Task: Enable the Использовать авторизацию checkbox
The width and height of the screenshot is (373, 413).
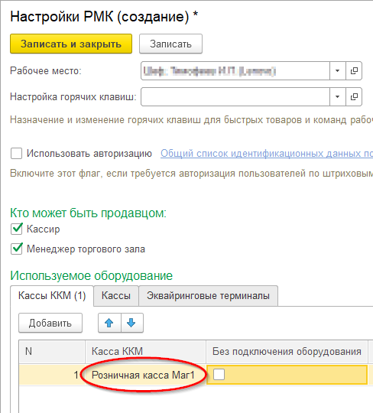Action: [x=16, y=153]
